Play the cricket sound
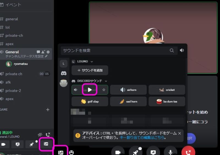 point(167,90)
